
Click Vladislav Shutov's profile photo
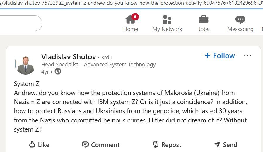pos(25,65)
